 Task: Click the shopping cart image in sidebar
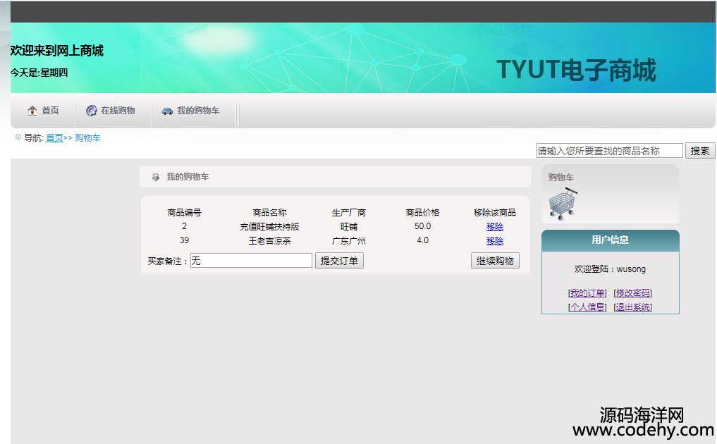point(562,204)
